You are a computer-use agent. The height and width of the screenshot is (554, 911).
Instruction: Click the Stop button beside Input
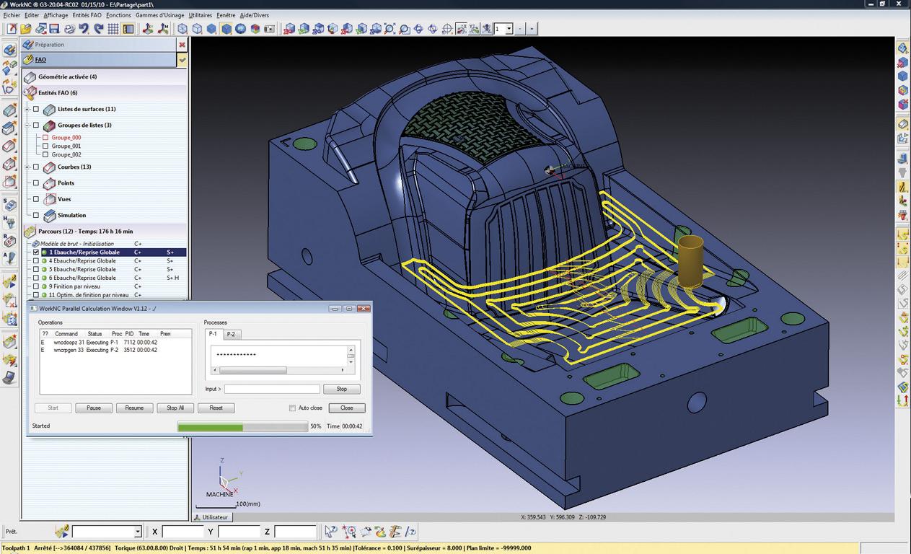(x=341, y=390)
